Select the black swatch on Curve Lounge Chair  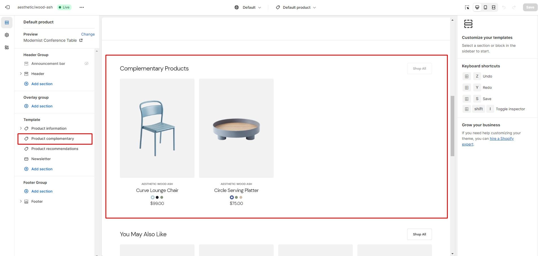[157, 197]
